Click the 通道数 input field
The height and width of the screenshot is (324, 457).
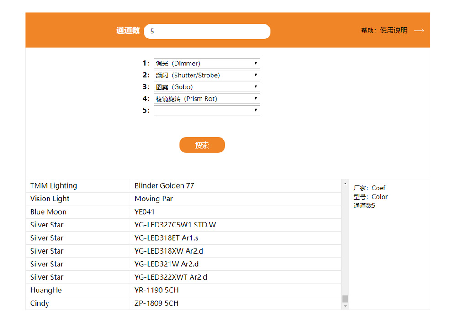coord(207,32)
